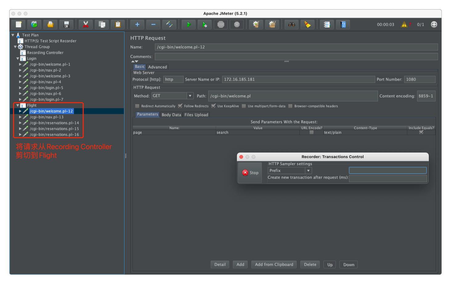Toggle Redirect Automatically checkbox

click(x=137, y=106)
